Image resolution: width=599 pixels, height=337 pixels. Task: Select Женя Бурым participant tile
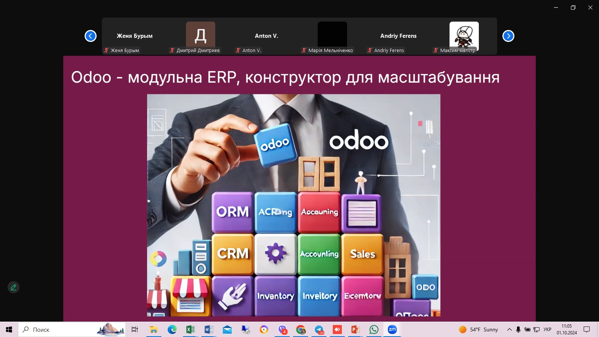coord(135,36)
